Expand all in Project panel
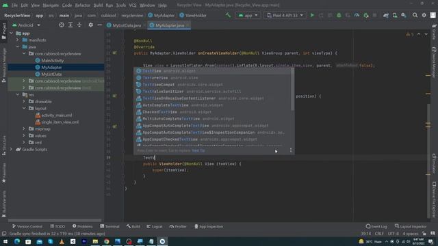Viewport: 438px width, 246px height. [70, 25]
